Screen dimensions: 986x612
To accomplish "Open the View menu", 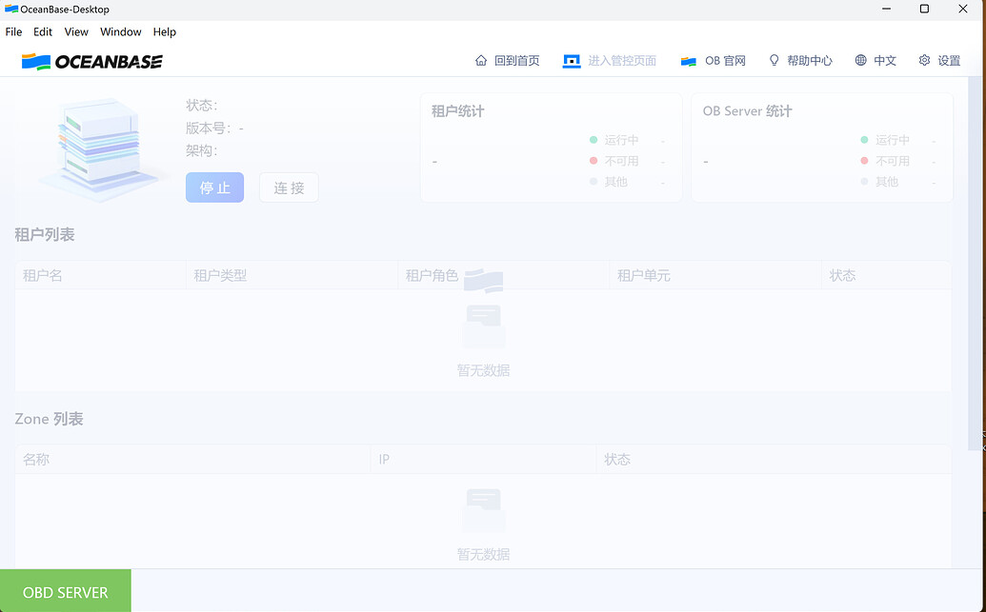I will tap(75, 31).
